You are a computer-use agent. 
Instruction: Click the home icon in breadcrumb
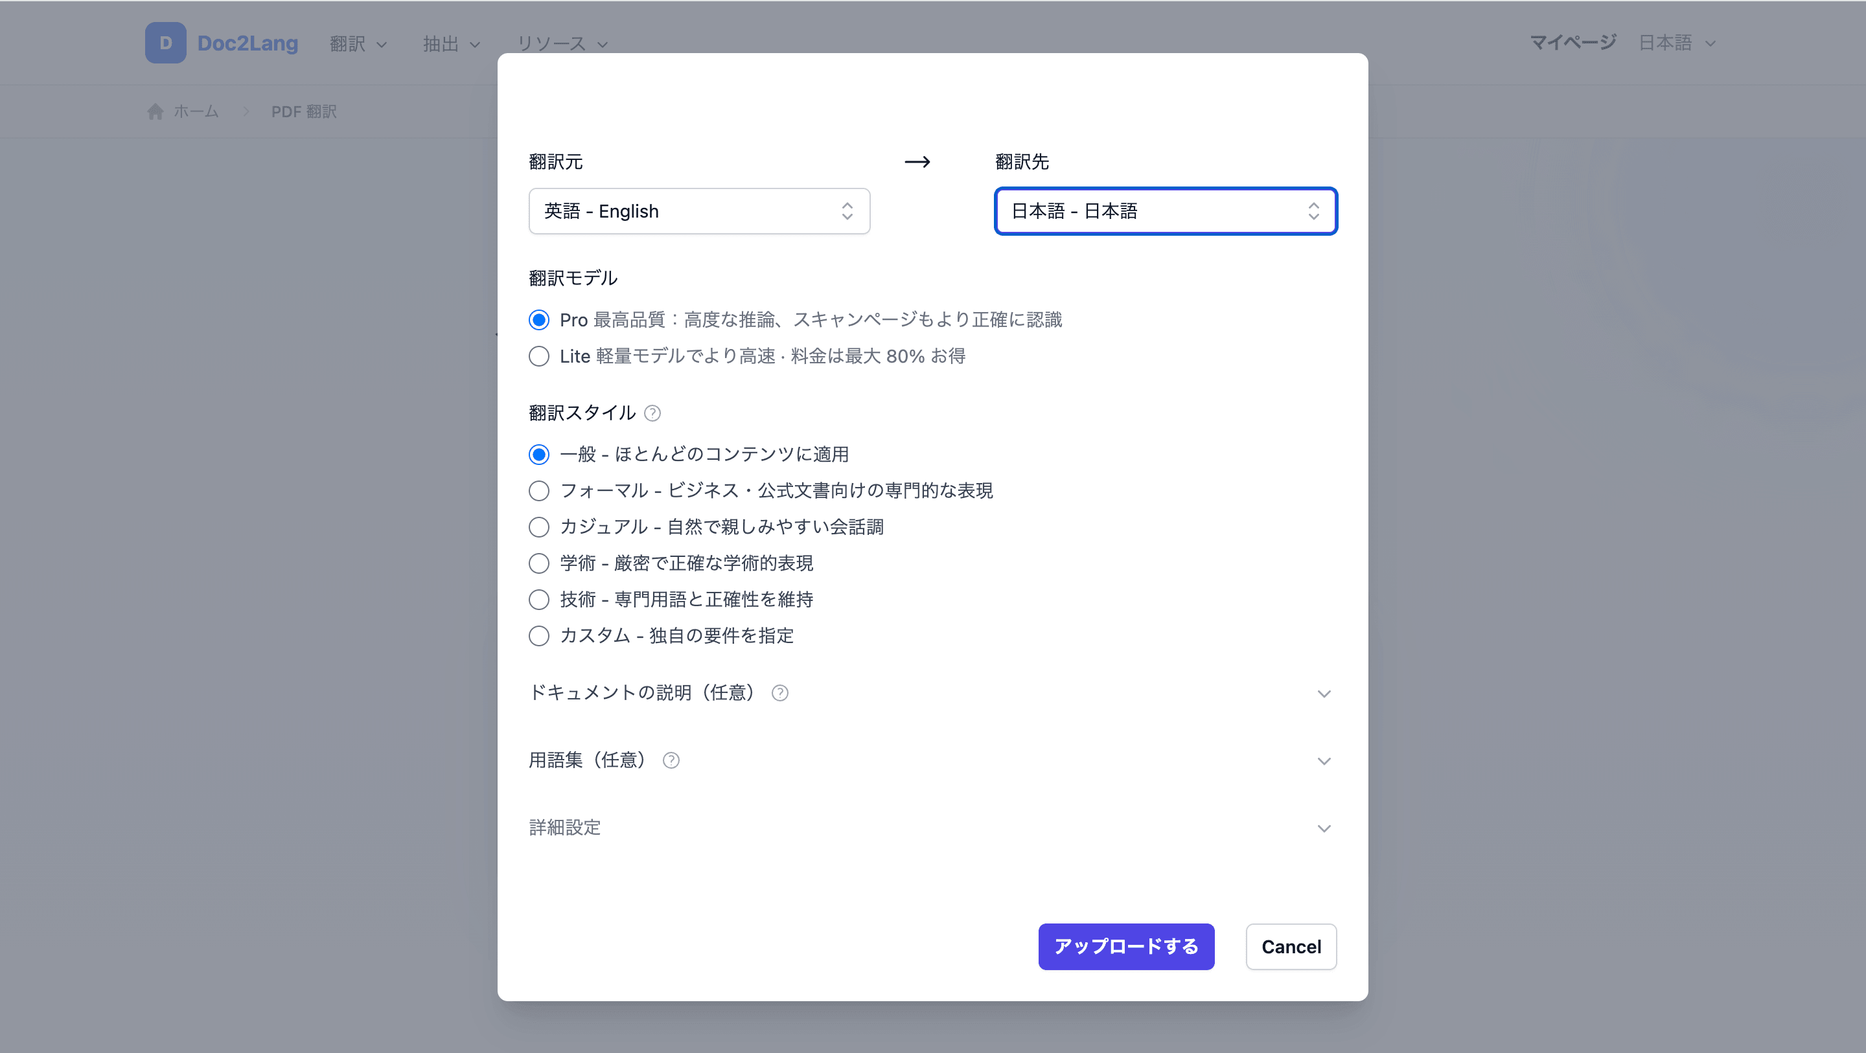[x=155, y=111]
